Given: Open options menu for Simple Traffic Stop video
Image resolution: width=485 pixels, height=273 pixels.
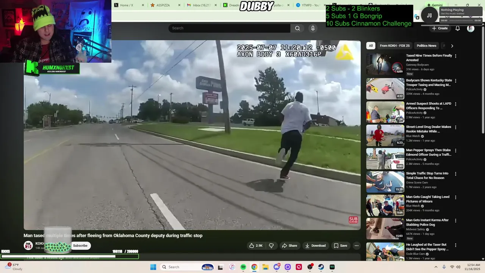Looking at the screenshot, I should pyautogui.click(x=455, y=174).
